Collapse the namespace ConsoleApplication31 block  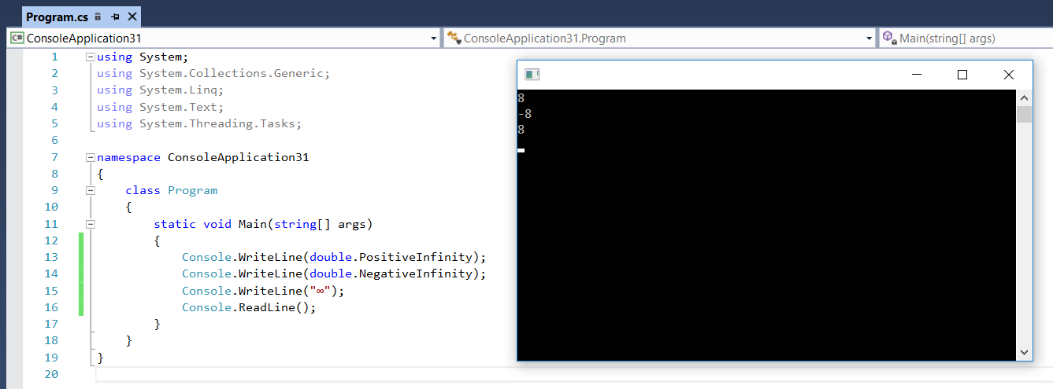click(x=91, y=157)
